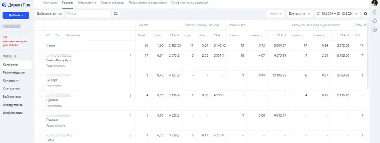This screenshot has height=143, width=380.
Task: Click Посмотреть under the first Пушкин group
Action: coord(54,106)
